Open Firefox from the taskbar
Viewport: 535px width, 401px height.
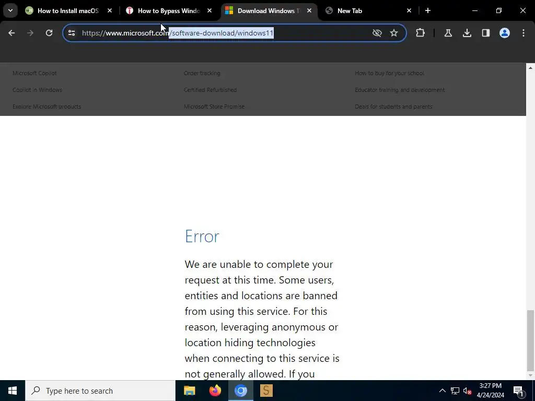click(x=215, y=391)
